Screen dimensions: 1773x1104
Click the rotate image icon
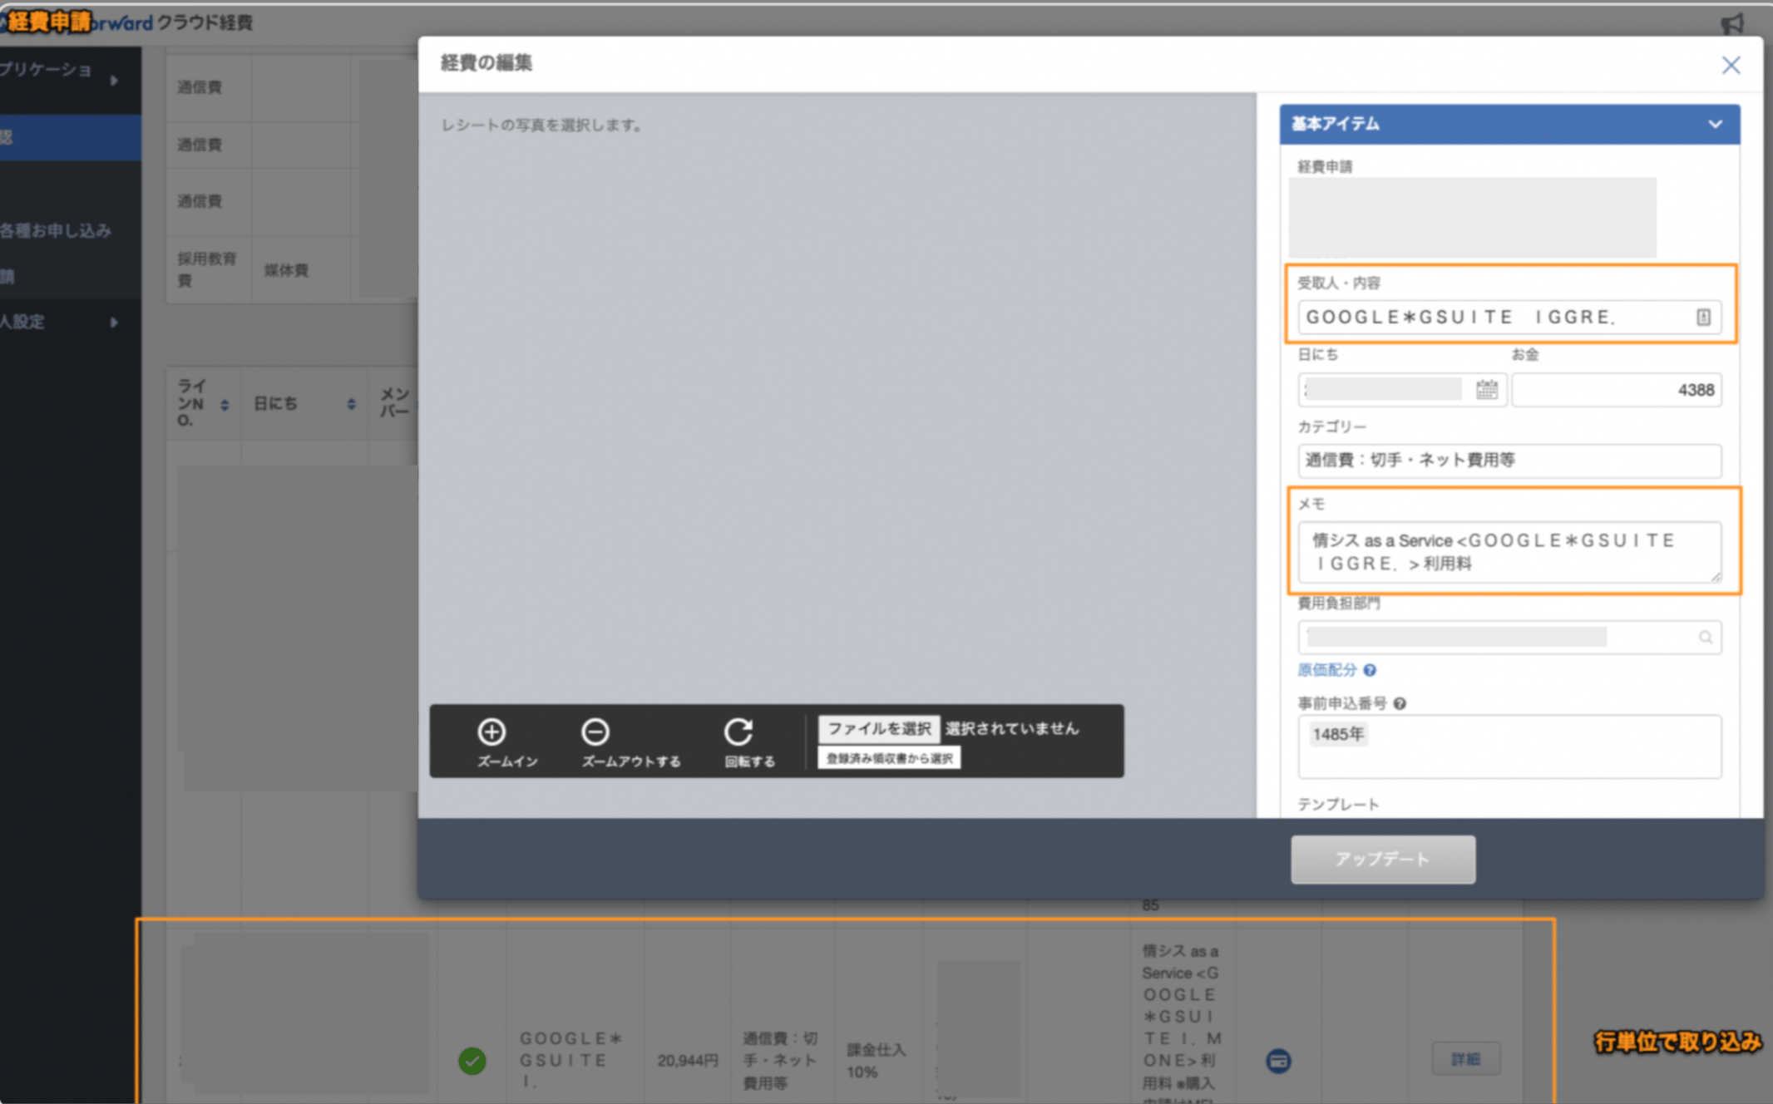click(738, 732)
